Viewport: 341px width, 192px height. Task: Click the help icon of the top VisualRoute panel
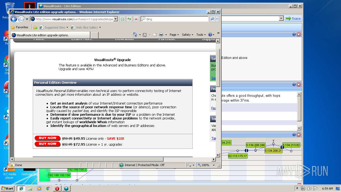pyautogui.click(x=294, y=34)
